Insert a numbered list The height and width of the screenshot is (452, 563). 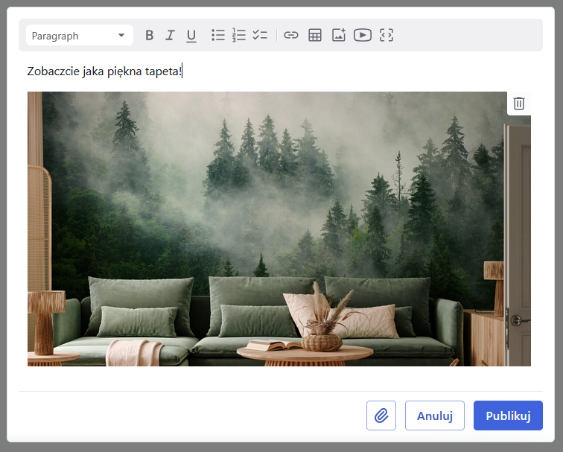pyautogui.click(x=239, y=35)
